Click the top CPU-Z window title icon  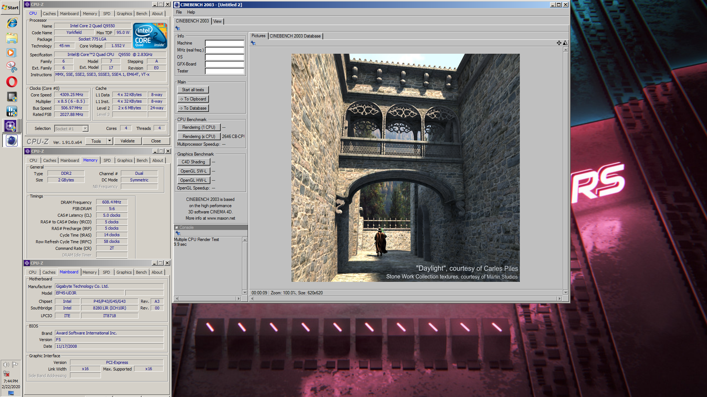[x=27, y=4]
